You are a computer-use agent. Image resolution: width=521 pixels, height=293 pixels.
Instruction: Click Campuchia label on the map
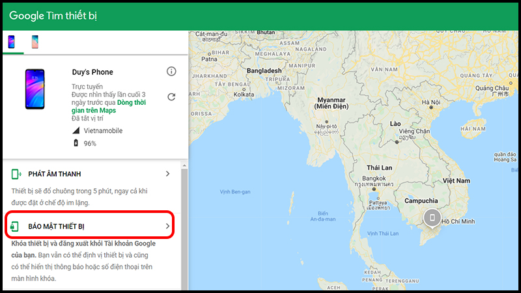coord(421,201)
